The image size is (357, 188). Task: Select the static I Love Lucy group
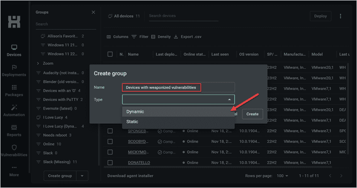click(x=52, y=118)
